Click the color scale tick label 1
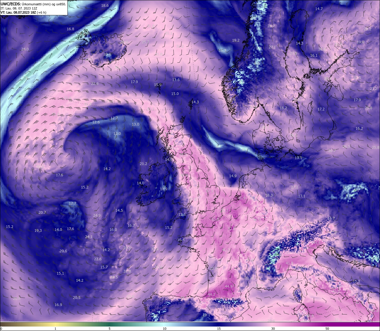 [56, 329]
